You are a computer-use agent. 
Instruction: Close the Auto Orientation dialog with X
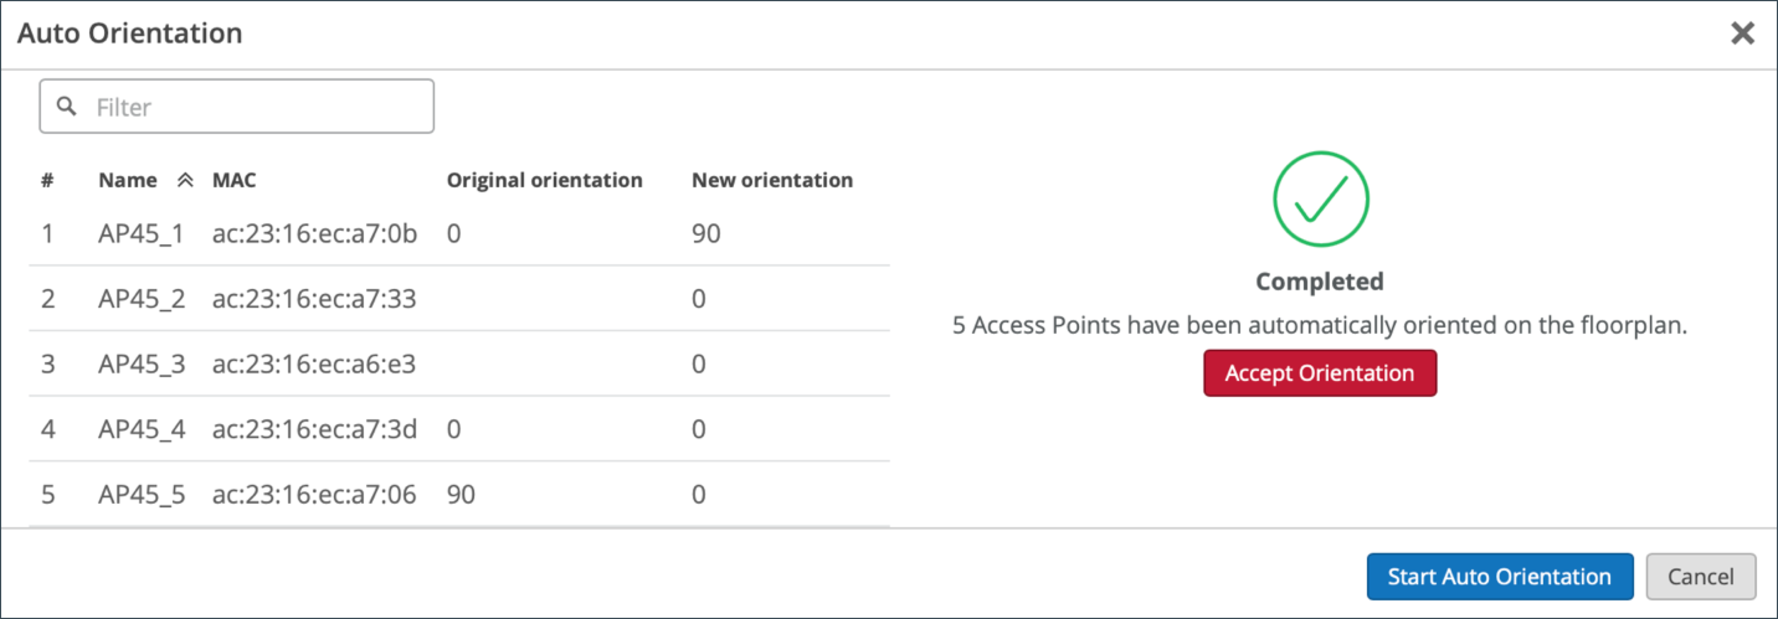click(x=1742, y=32)
